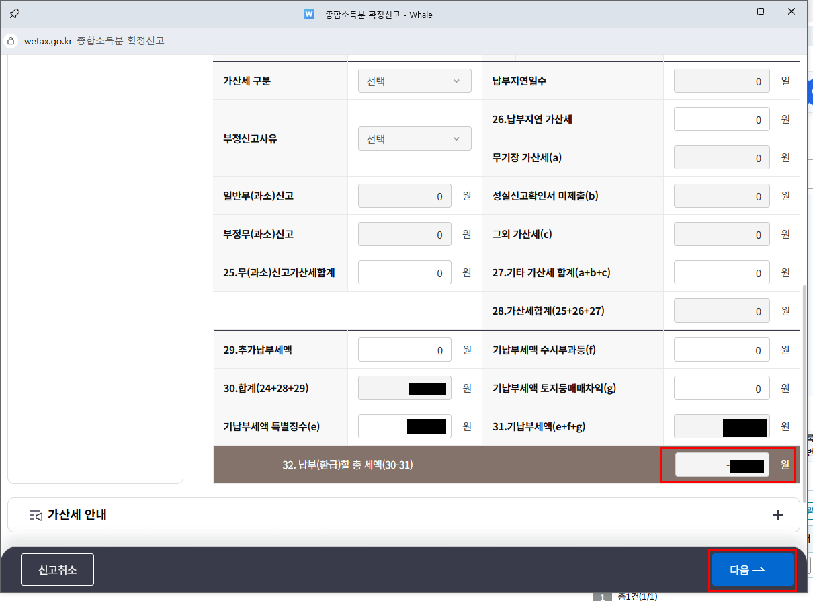Click the 가산세 안내 heading text
This screenshot has width=813, height=601.
pos(77,515)
